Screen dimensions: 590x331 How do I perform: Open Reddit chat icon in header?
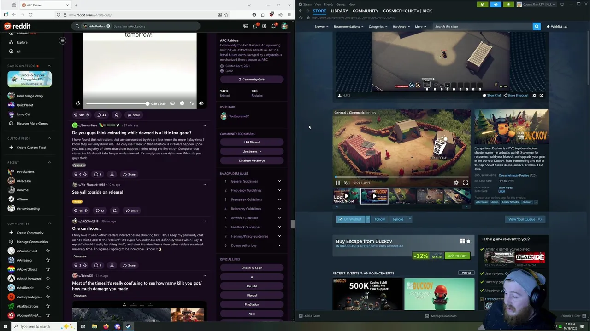(x=255, y=26)
